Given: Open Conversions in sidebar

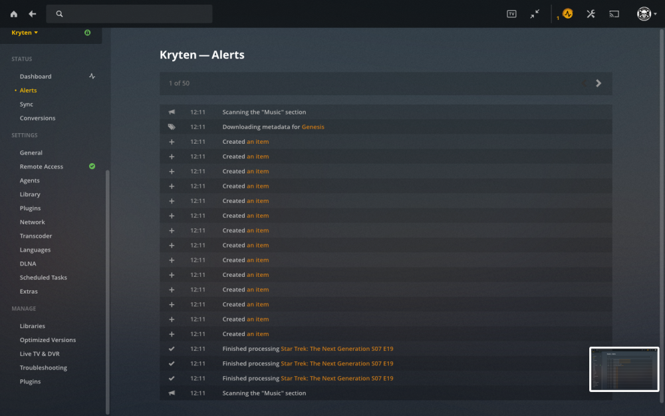Looking at the screenshot, I should pyautogui.click(x=37, y=118).
